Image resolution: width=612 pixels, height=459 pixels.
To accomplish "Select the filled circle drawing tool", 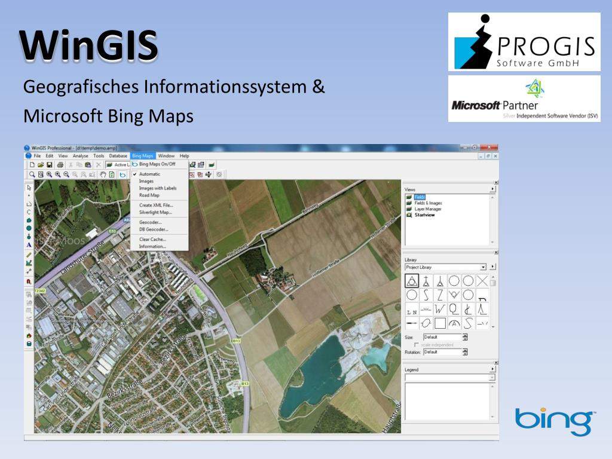I will point(29,228).
